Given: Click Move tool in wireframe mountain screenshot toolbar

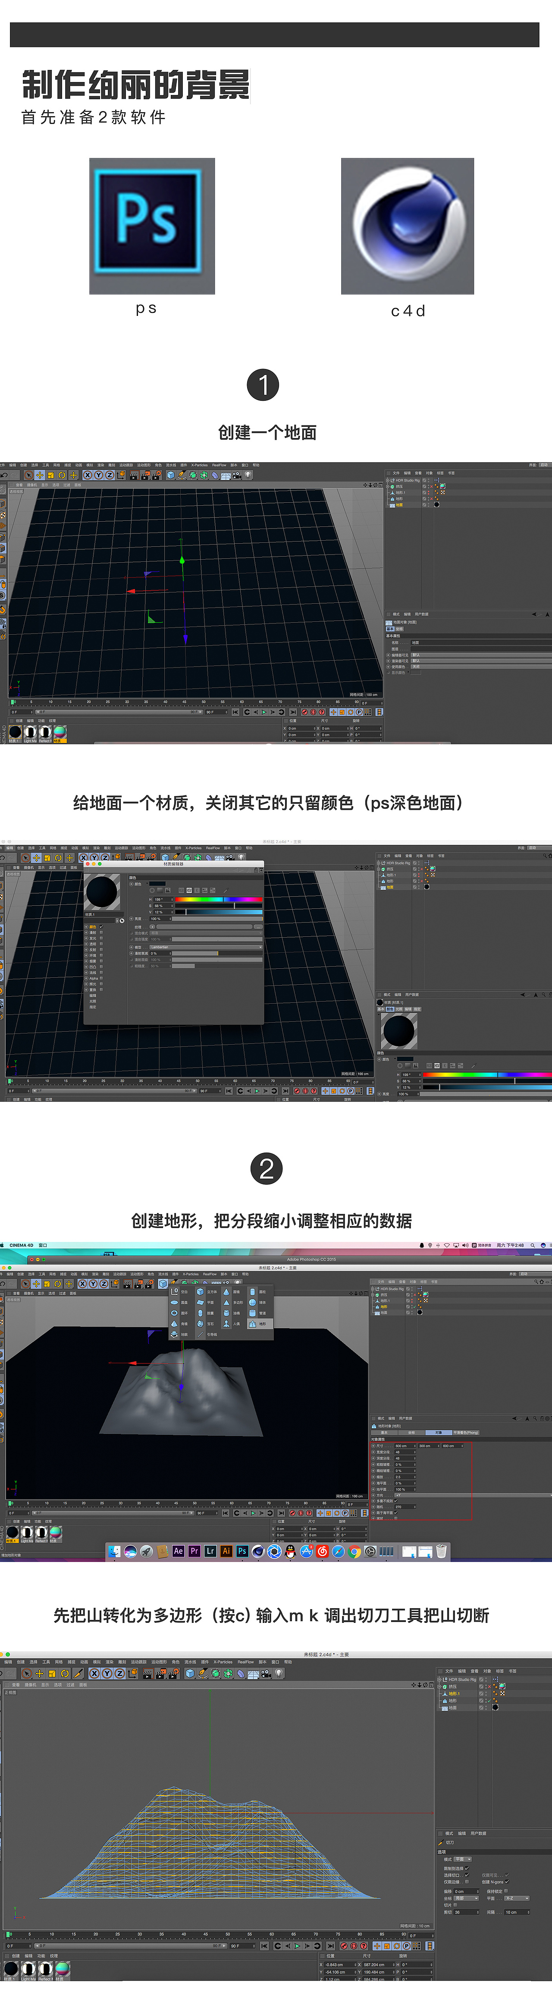Looking at the screenshot, I should click(x=39, y=1674).
